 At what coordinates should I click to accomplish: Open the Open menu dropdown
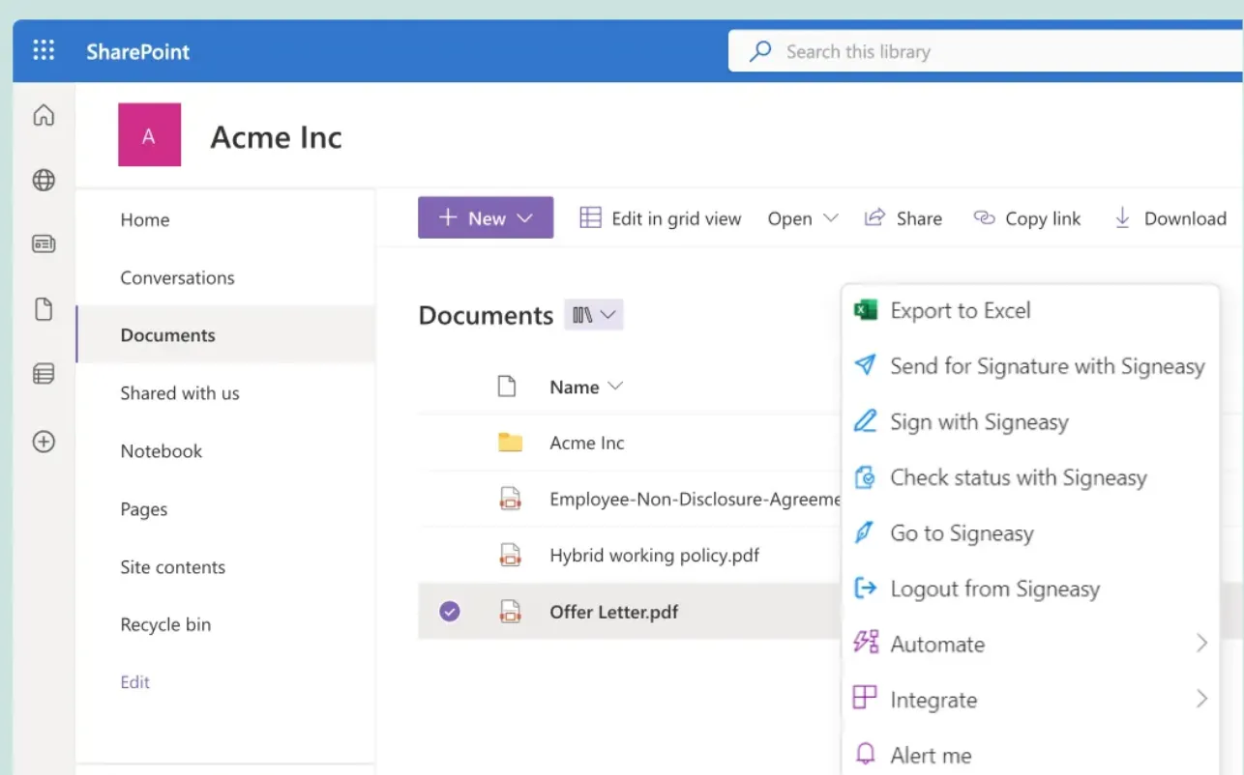point(802,218)
